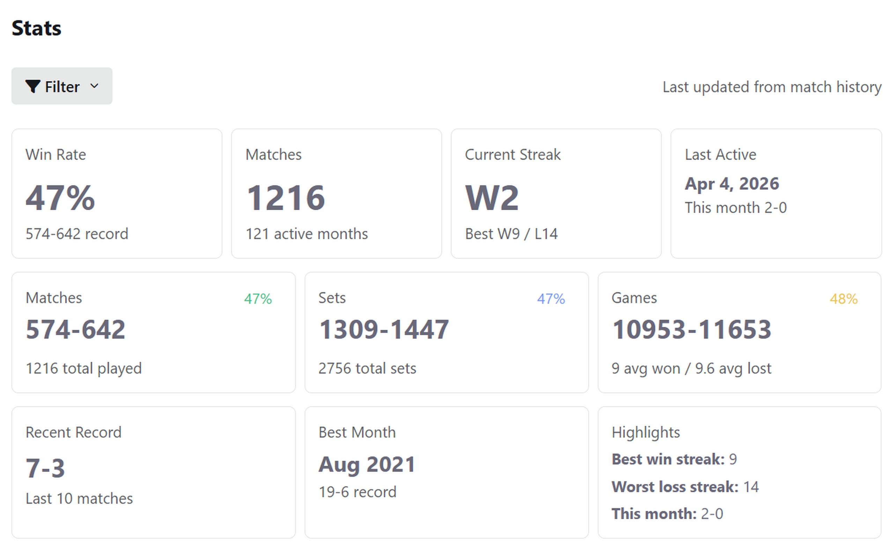Click the yellow 48% games percentage
The image size is (890, 545).
pos(843,299)
